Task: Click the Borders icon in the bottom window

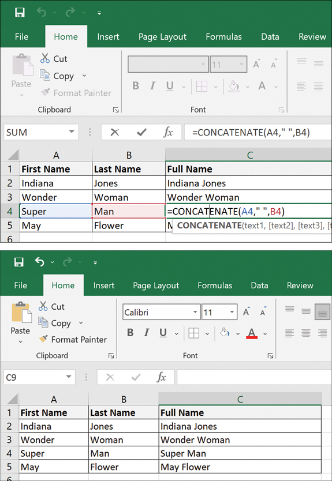Action: (x=194, y=333)
